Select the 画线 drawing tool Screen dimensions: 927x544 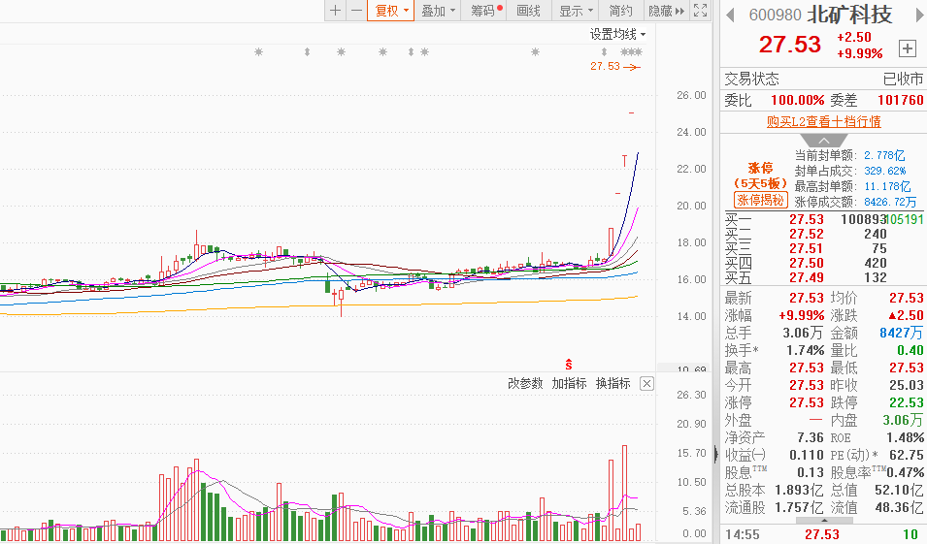point(528,10)
